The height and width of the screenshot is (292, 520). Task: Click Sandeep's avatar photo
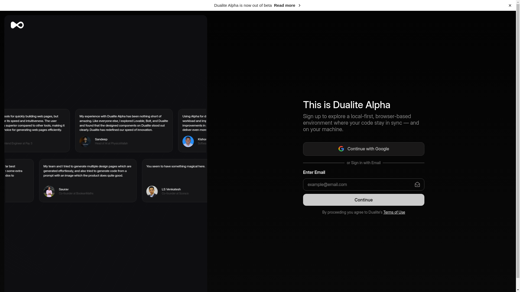(x=85, y=141)
